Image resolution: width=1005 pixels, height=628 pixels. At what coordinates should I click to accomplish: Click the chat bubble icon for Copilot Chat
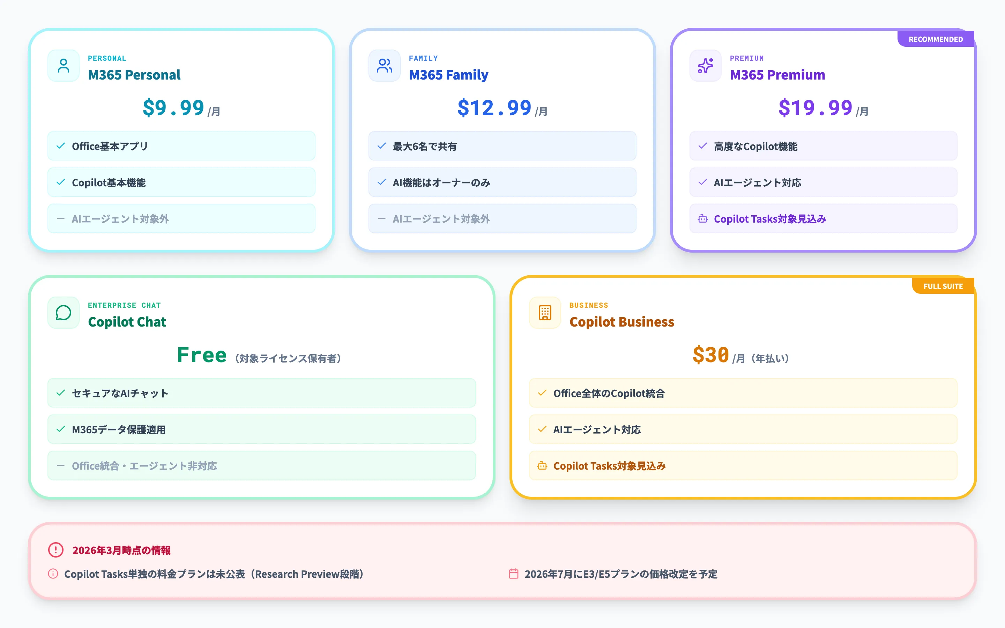[x=63, y=313]
